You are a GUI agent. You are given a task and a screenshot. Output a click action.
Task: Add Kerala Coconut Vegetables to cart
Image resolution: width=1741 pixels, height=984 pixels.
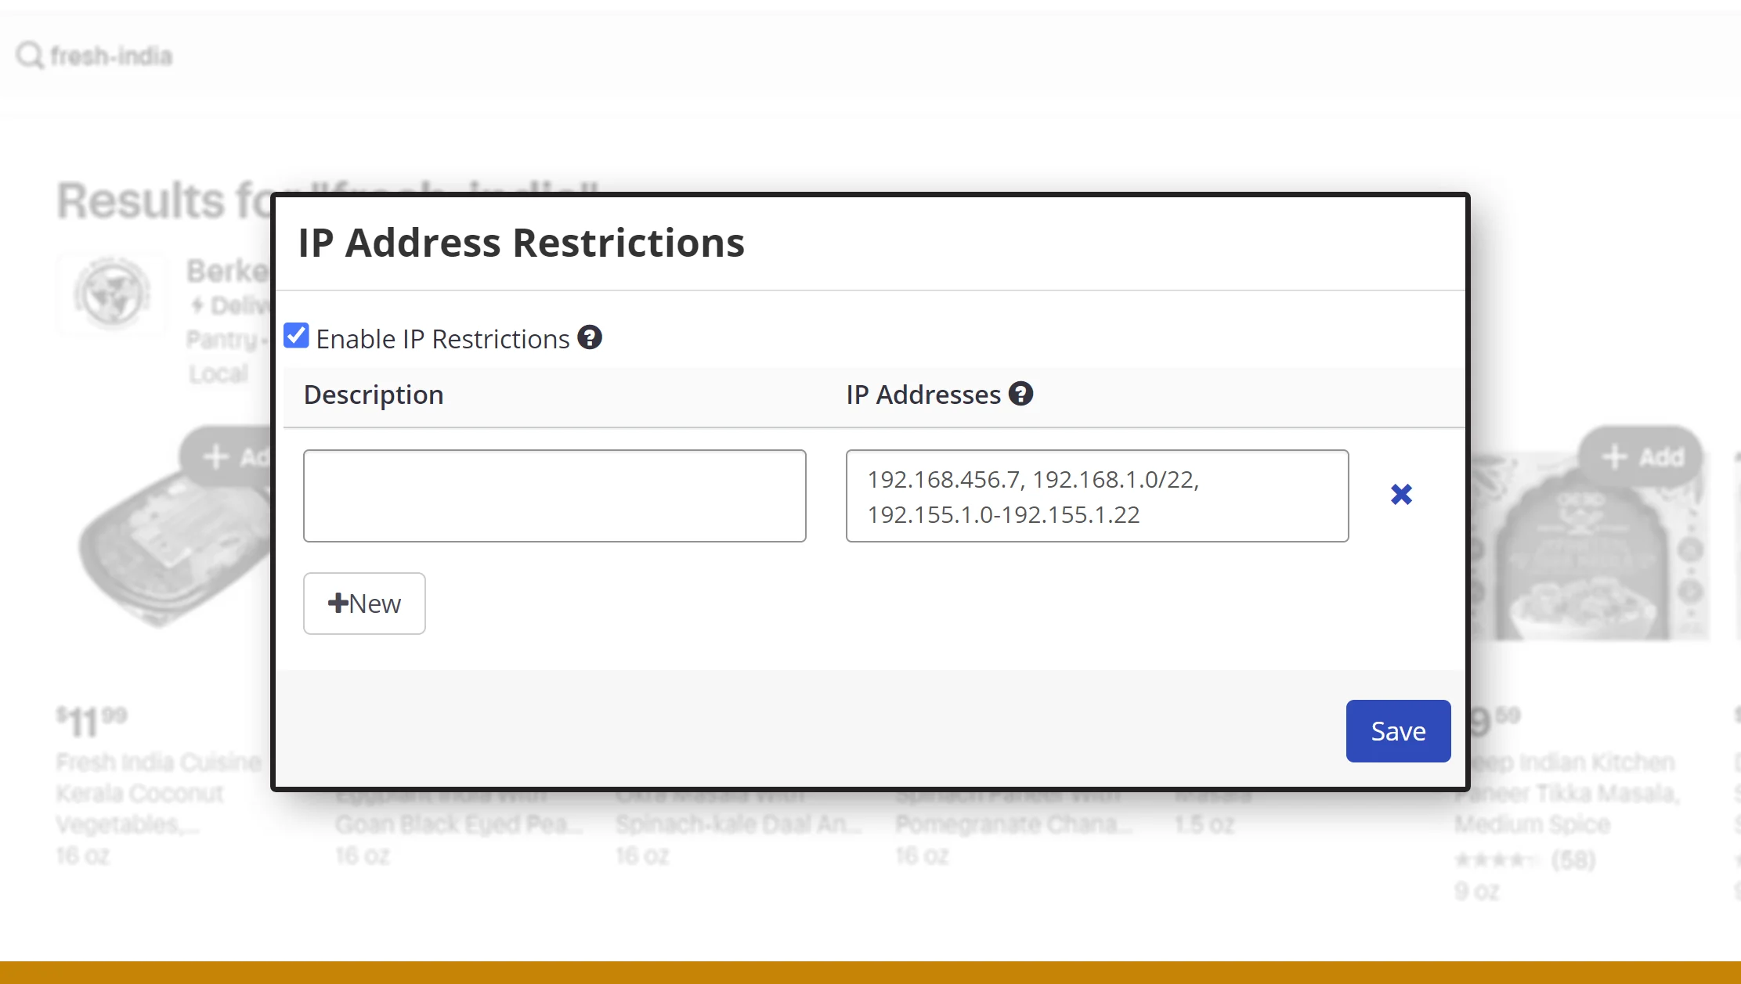[227, 456]
